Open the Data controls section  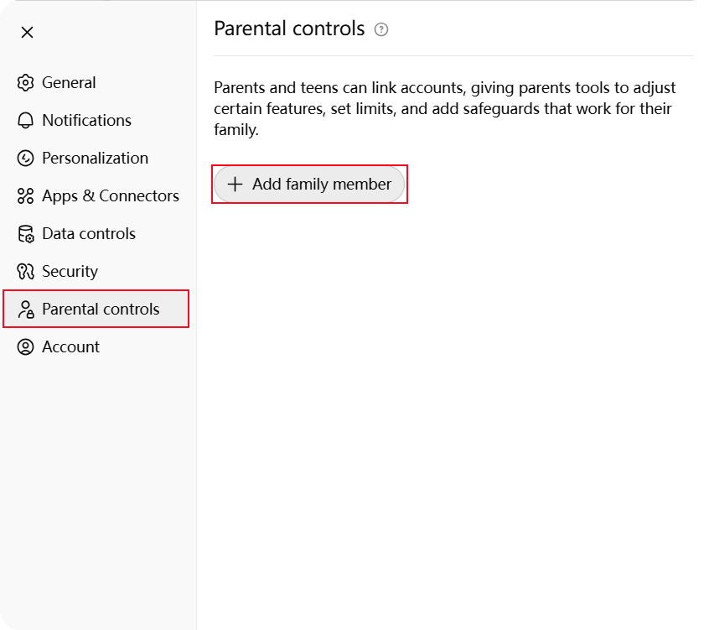click(x=89, y=233)
